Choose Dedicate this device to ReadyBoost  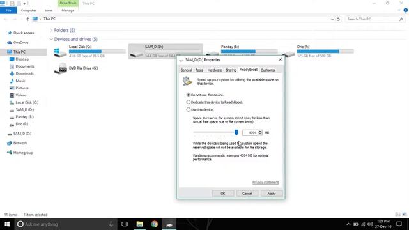pos(215,102)
